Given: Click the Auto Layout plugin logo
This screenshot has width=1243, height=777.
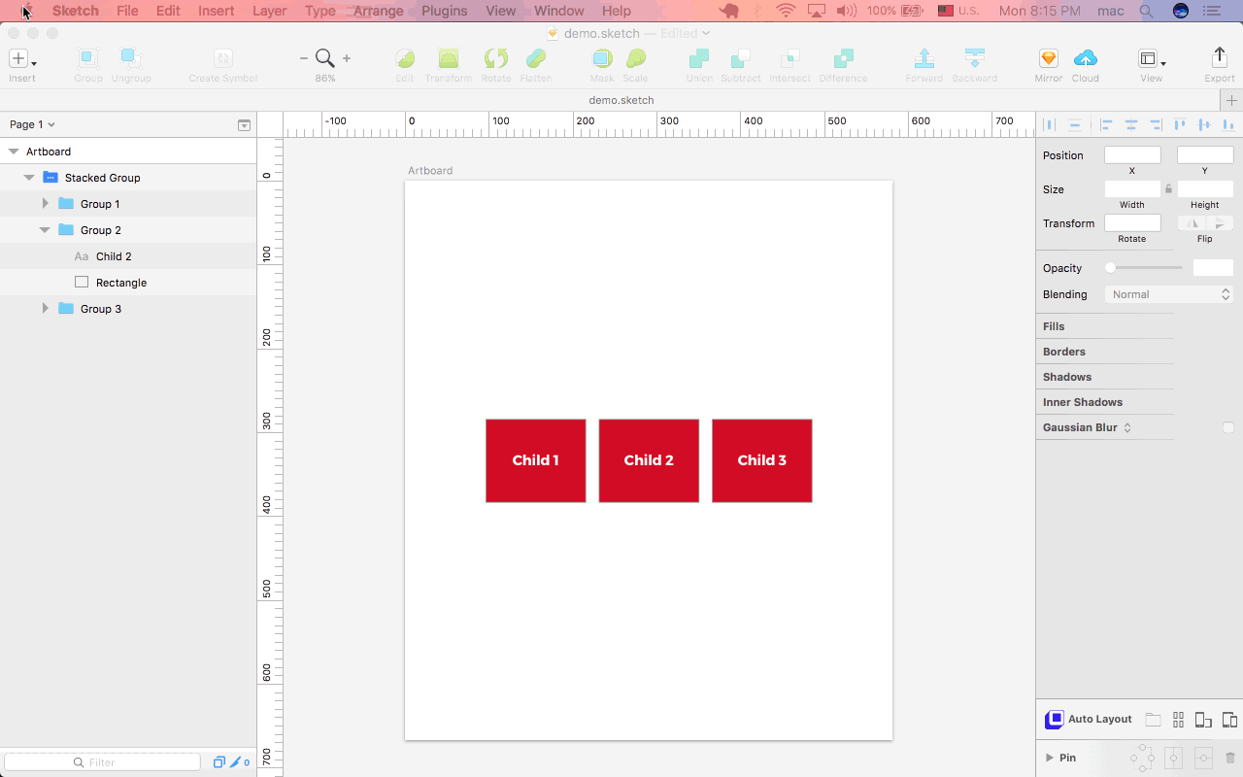Looking at the screenshot, I should tap(1054, 720).
